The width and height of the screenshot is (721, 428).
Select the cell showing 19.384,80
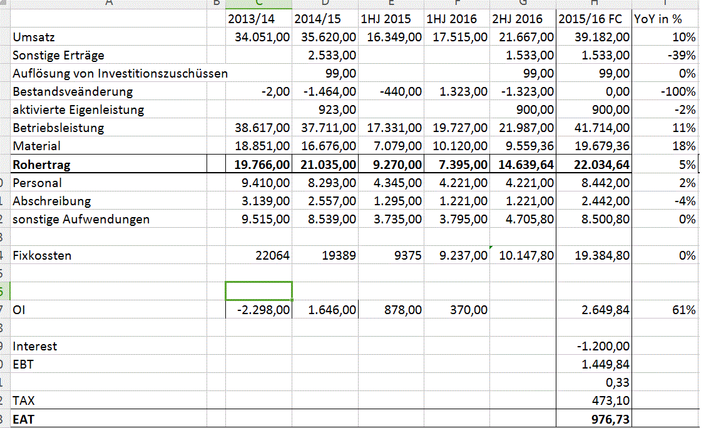tap(593, 255)
